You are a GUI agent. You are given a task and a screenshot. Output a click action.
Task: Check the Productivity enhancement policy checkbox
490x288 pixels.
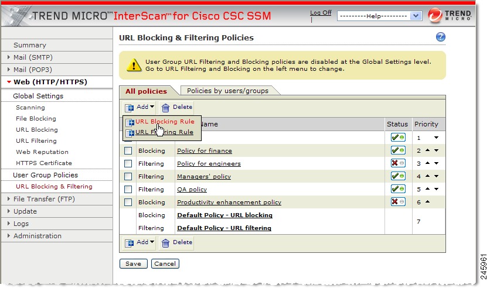coord(128,202)
